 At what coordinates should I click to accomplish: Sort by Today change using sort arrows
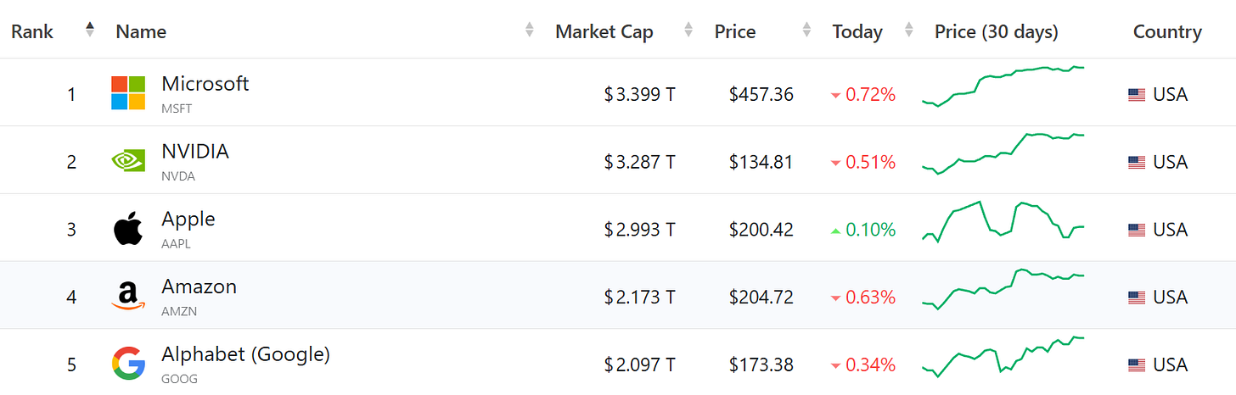coord(909,31)
